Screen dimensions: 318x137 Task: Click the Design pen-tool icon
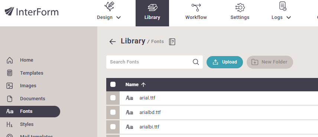(x=109, y=6)
